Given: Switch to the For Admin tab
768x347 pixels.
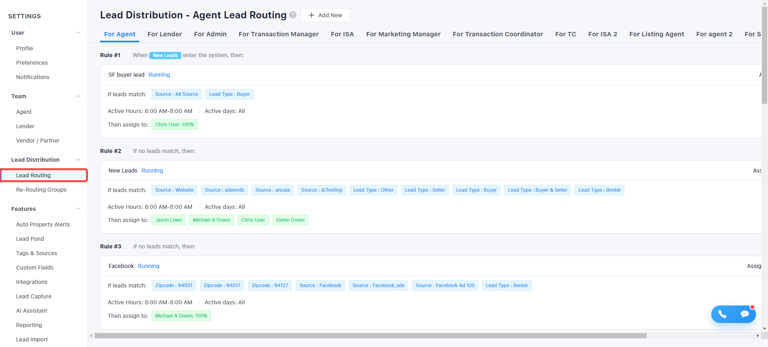Looking at the screenshot, I should [210, 34].
